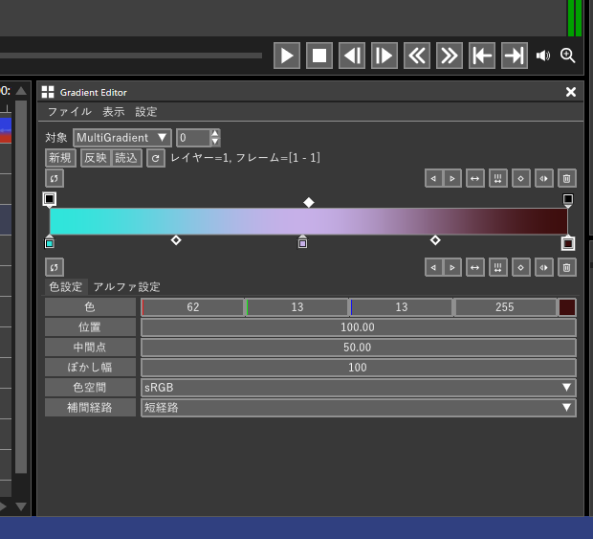The image size is (593, 539).
Task: Open the 表示 menu
Action: tap(114, 112)
